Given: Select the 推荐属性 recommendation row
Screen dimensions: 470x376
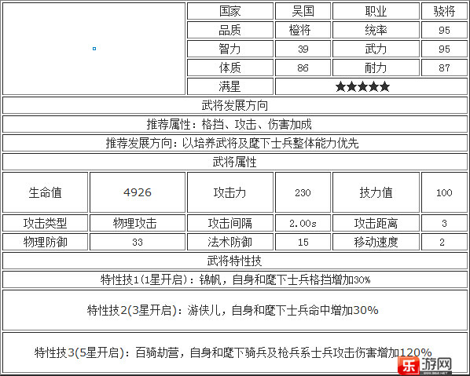Looking at the screenshot, I should (235, 124).
